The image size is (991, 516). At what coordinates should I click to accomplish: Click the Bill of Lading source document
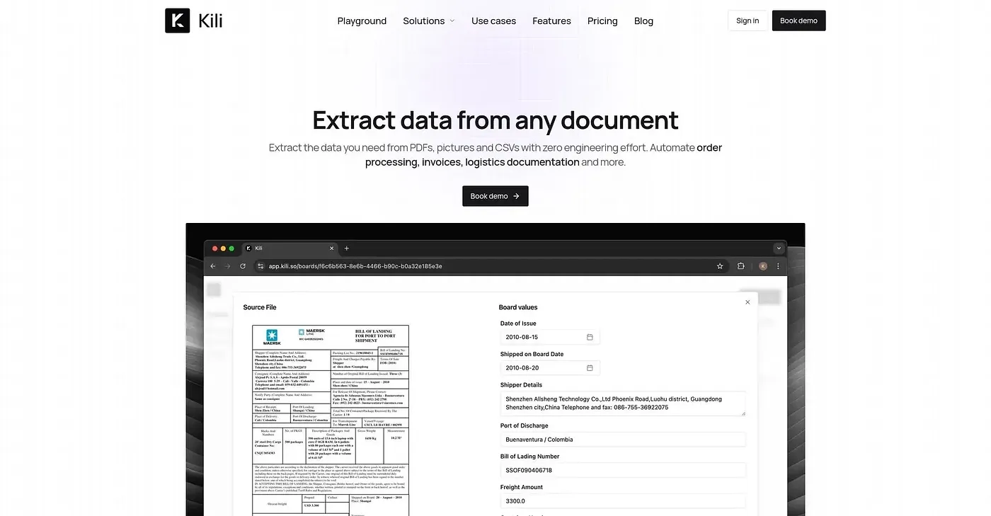click(331, 420)
